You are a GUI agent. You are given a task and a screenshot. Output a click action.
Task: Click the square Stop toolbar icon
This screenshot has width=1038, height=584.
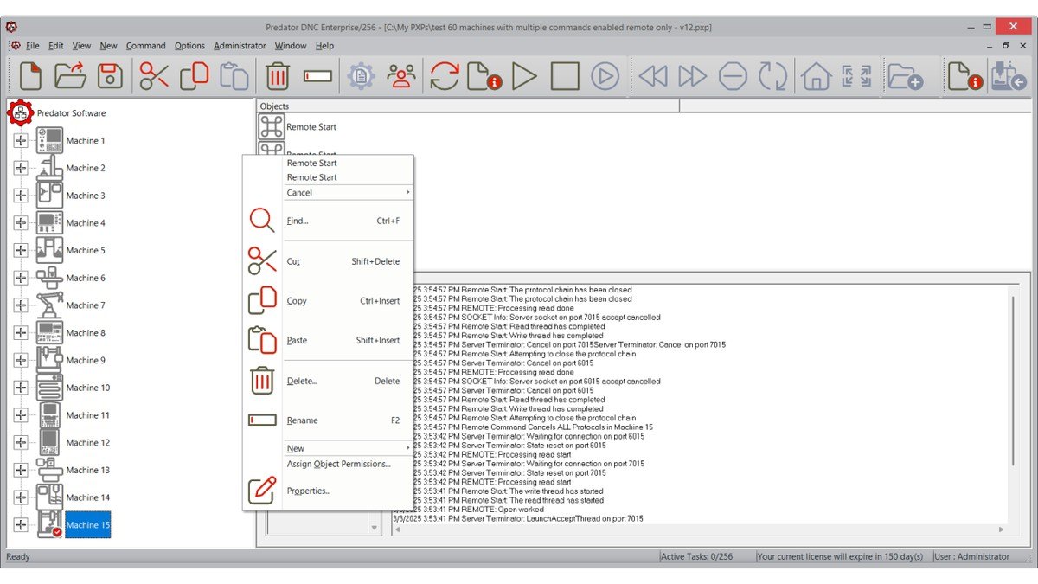[x=565, y=76]
